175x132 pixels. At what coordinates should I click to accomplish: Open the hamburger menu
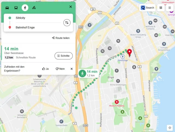170,8
